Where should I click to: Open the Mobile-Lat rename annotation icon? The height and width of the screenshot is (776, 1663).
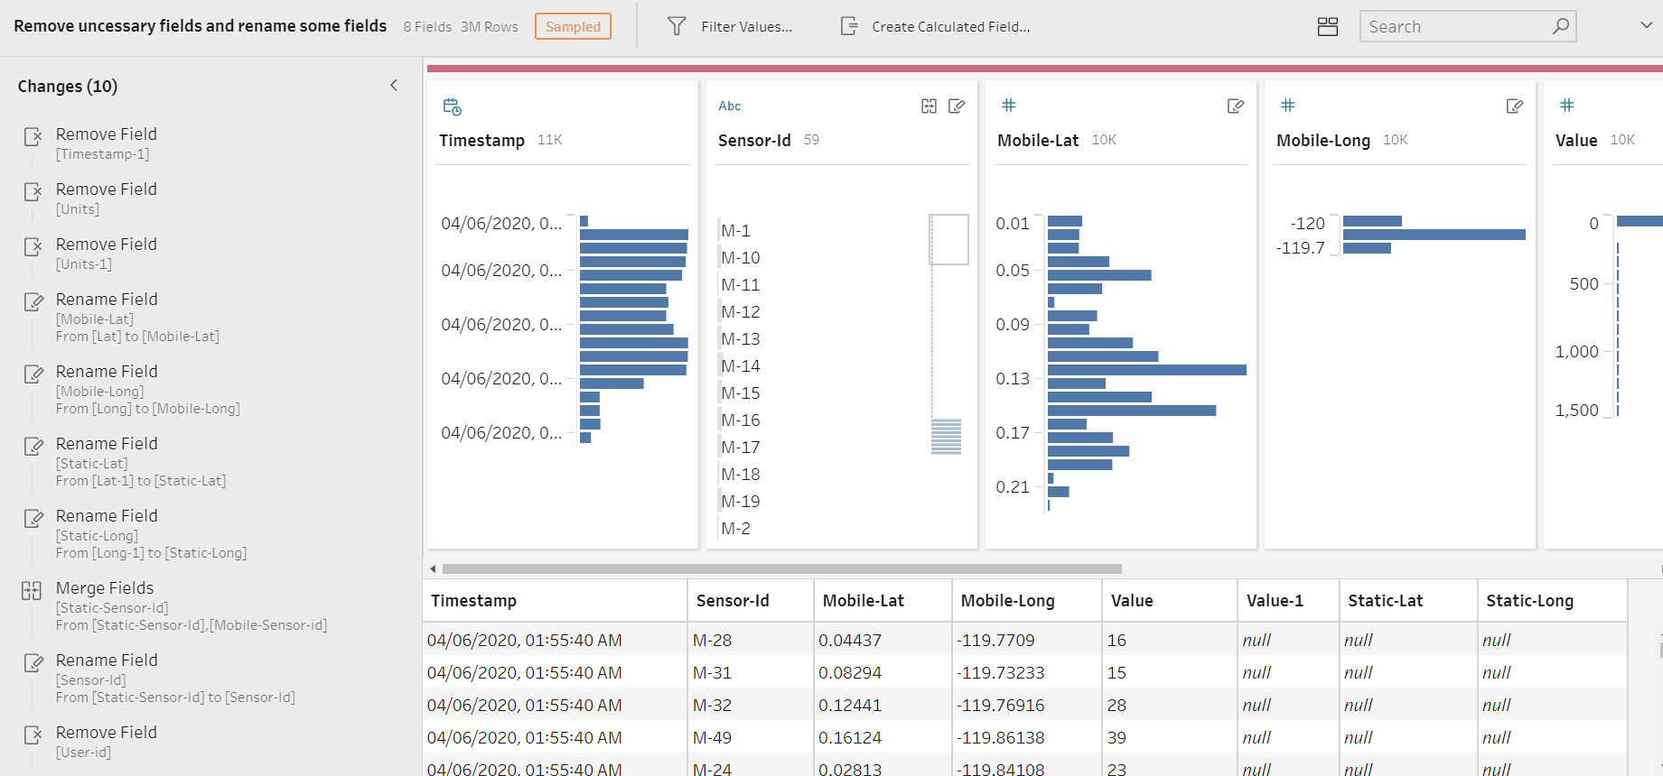click(x=1236, y=106)
